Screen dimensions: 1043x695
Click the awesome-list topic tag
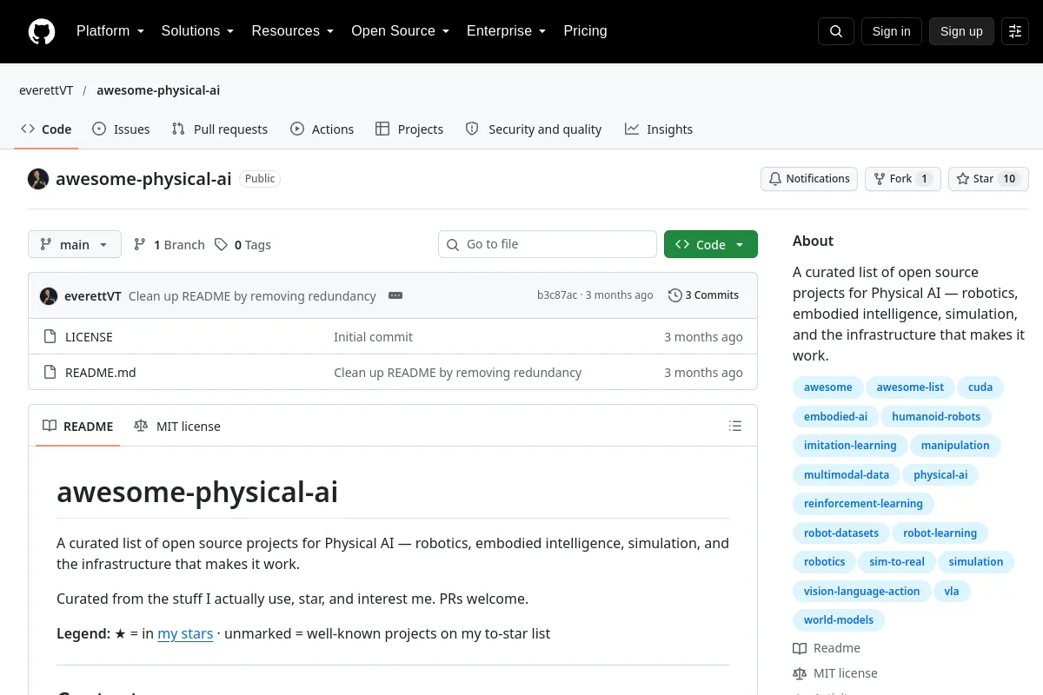click(910, 387)
